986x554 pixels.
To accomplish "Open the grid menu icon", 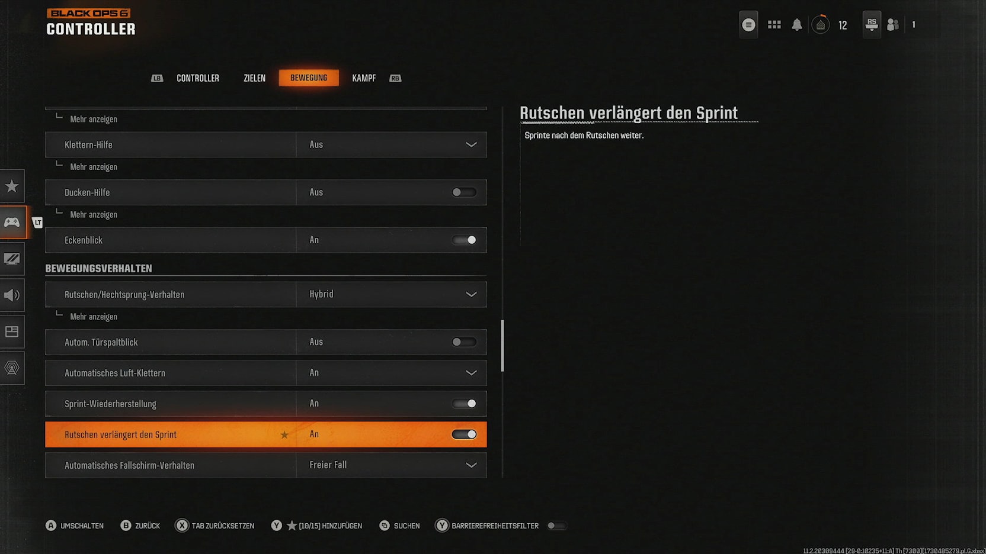I will [x=774, y=25].
